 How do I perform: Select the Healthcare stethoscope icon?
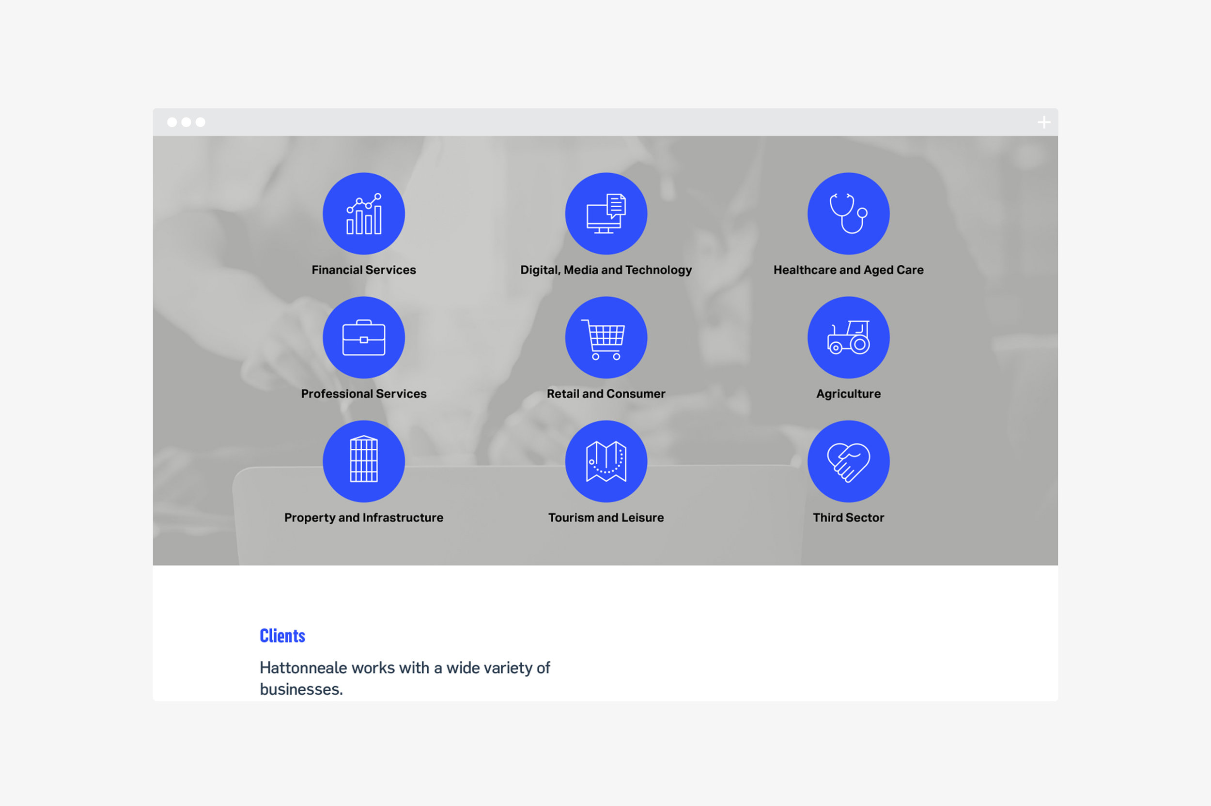coord(849,213)
